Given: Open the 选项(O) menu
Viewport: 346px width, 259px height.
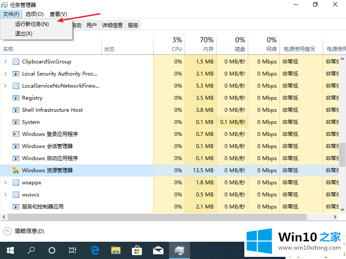Looking at the screenshot, I should pyautogui.click(x=34, y=14).
